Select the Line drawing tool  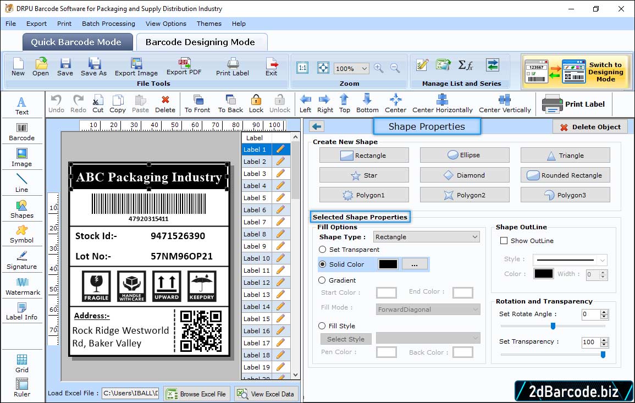(x=22, y=184)
